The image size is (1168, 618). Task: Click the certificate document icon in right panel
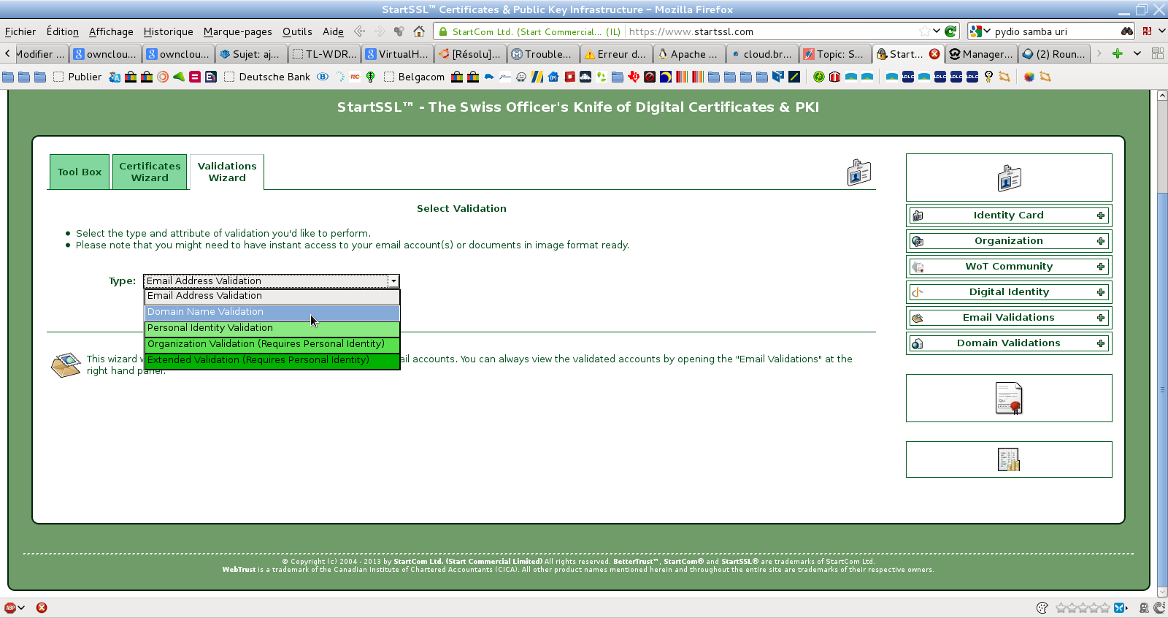pyautogui.click(x=1009, y=399)
